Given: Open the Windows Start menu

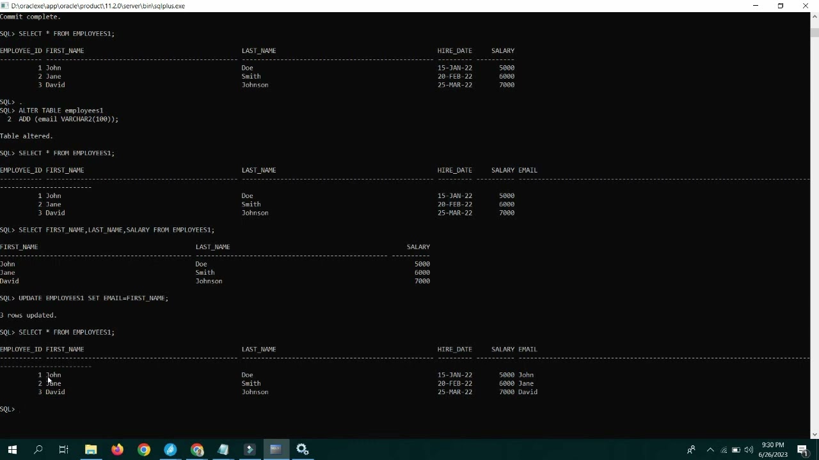Looking at the screenshot, I should pos(12,450).
